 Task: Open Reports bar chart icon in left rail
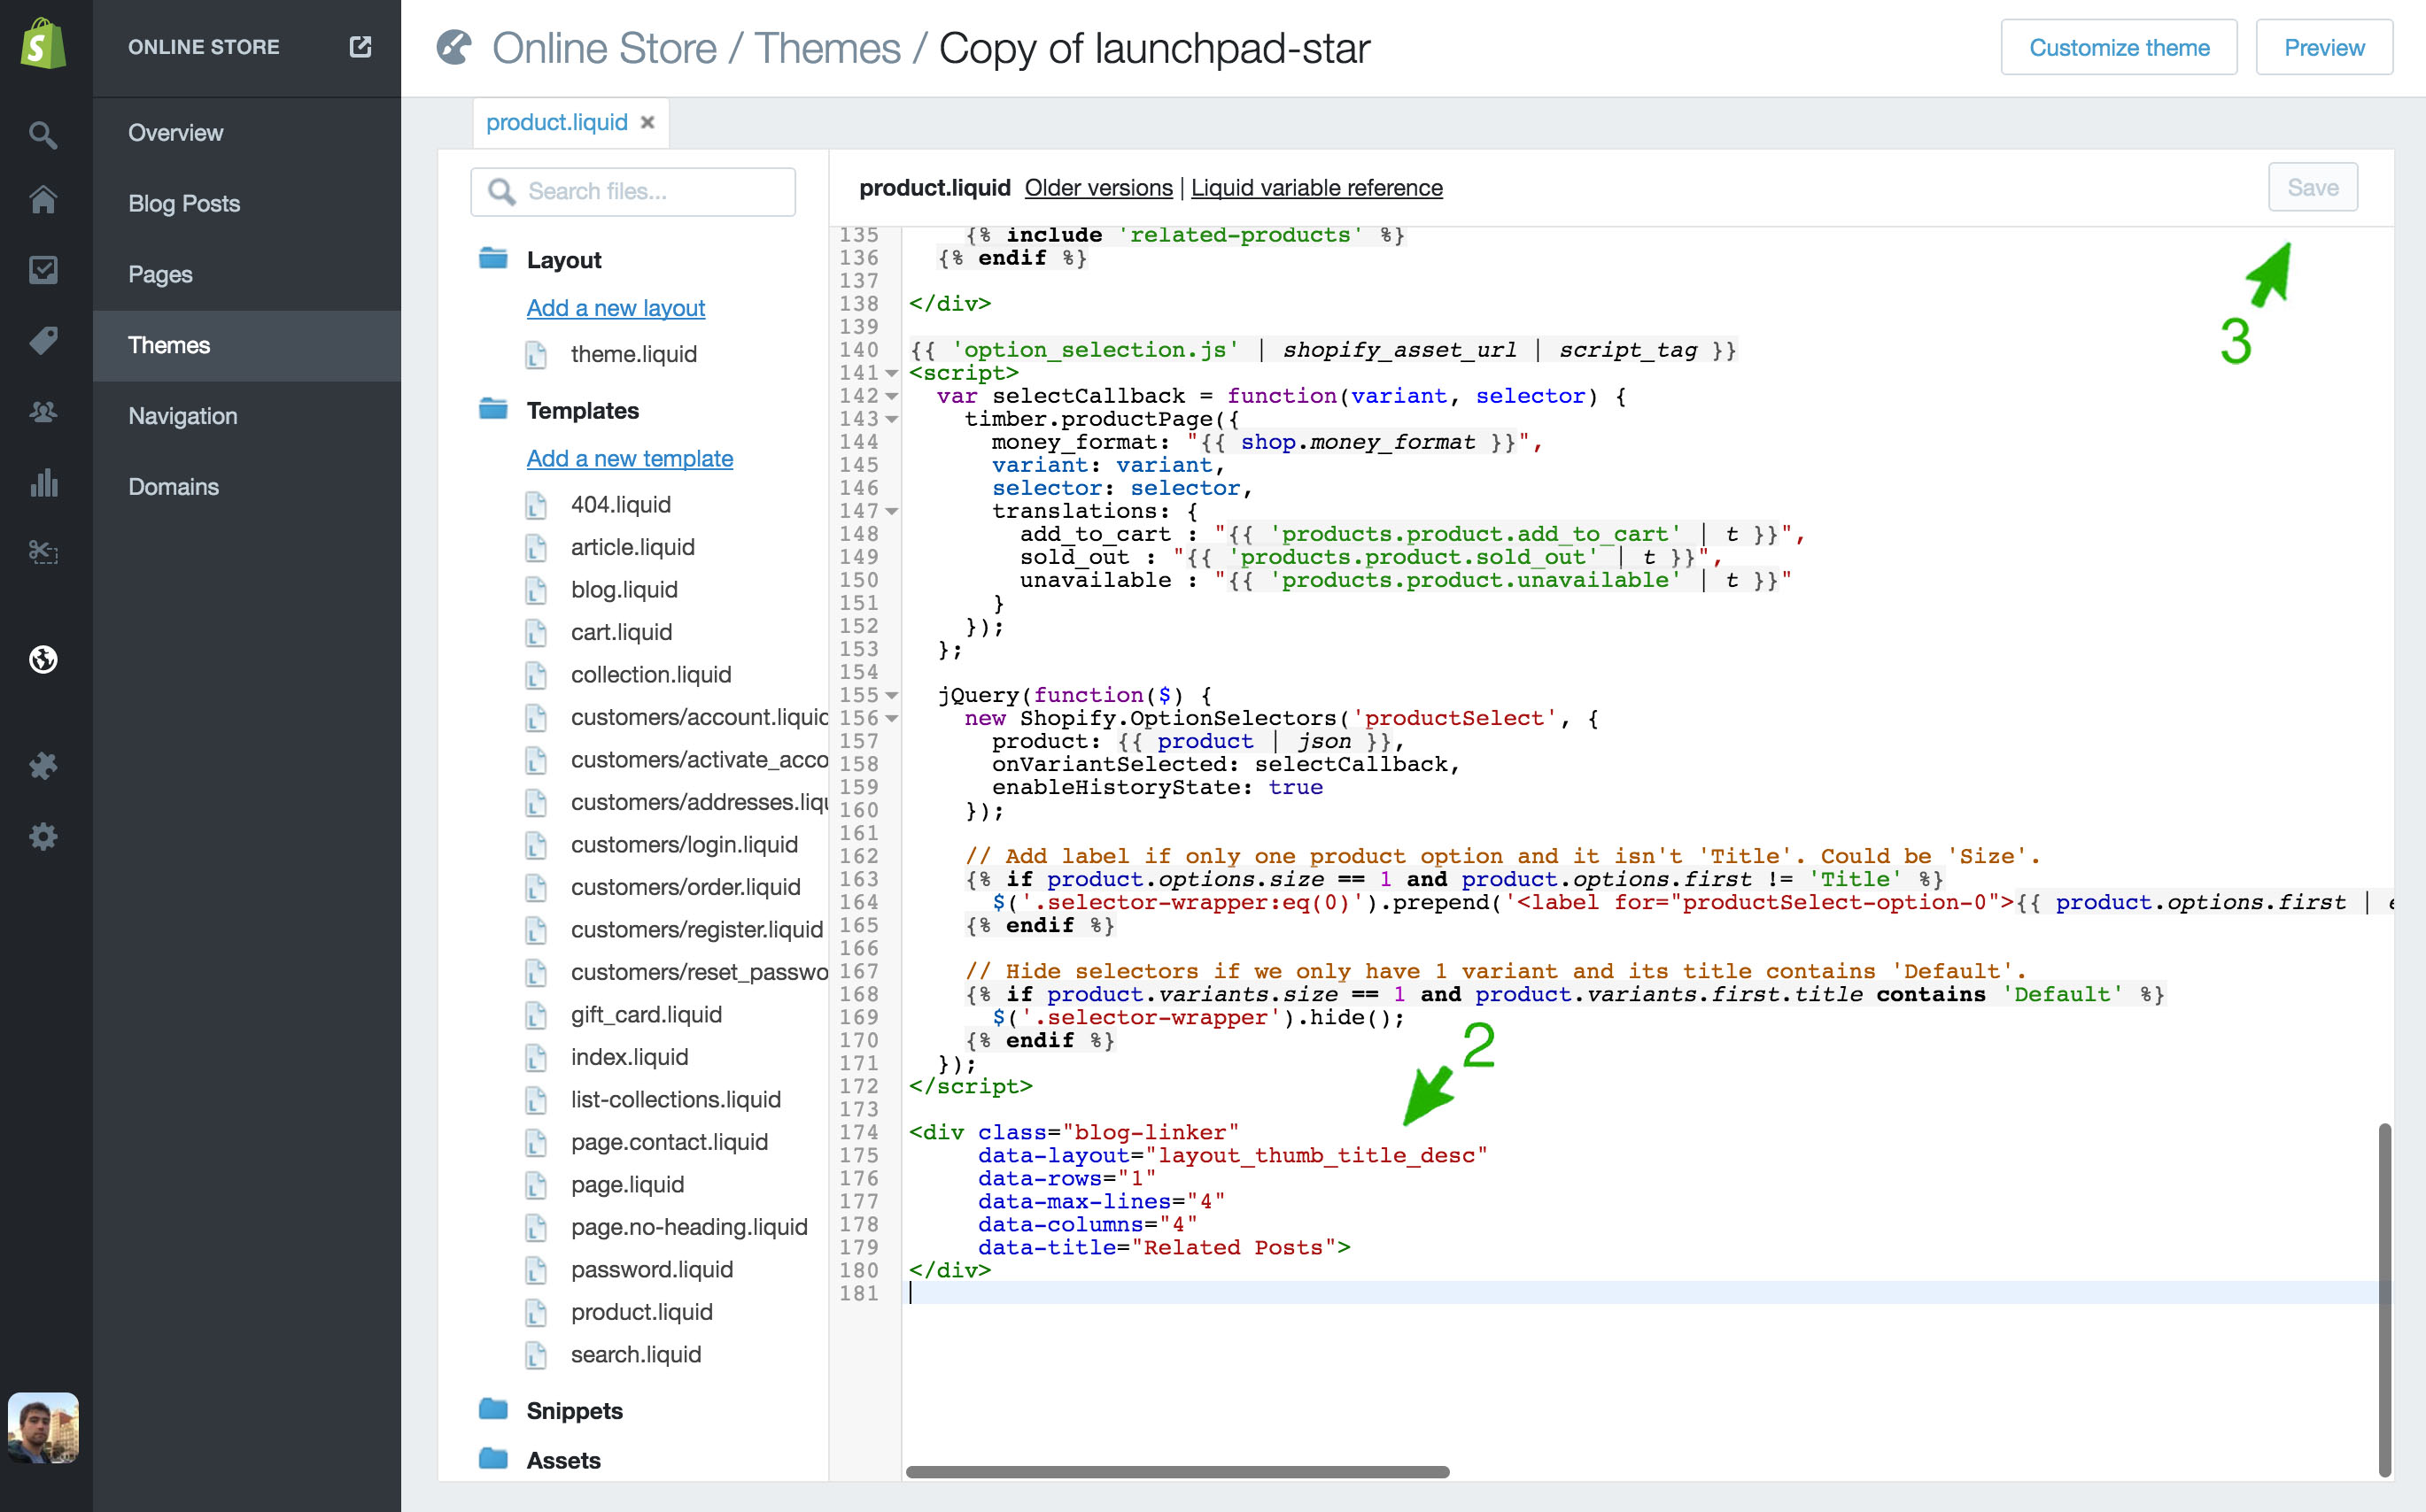(43, 482)
